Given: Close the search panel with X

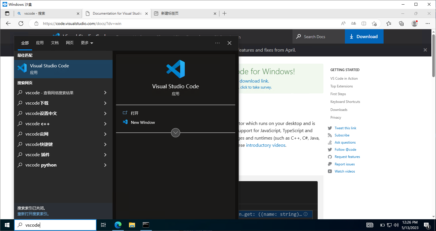Looking at the screenshot, I should click(x=229, y=43).
